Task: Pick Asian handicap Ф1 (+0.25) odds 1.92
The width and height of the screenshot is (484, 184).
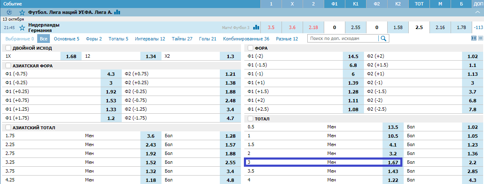Action: point(111,92)
